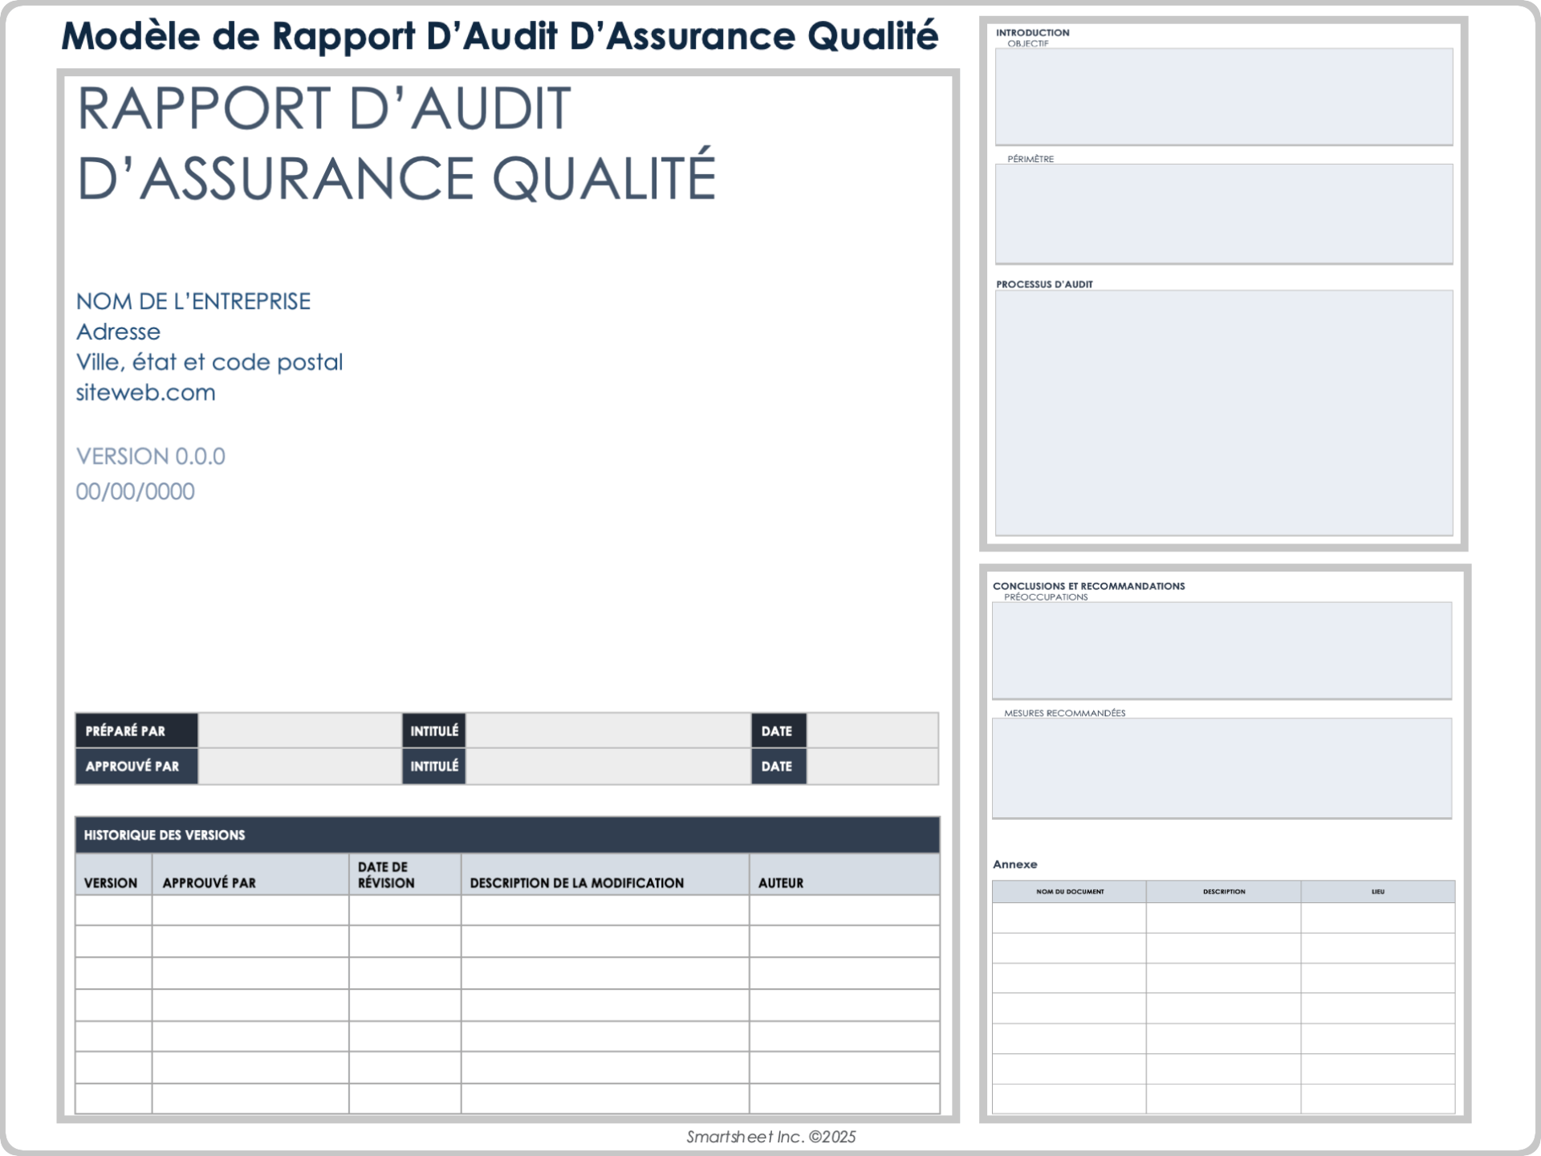This screenshot has height=1156, width=1541.
Task: Click the LIEU column header in Annexe
Action: (1376, 891)
